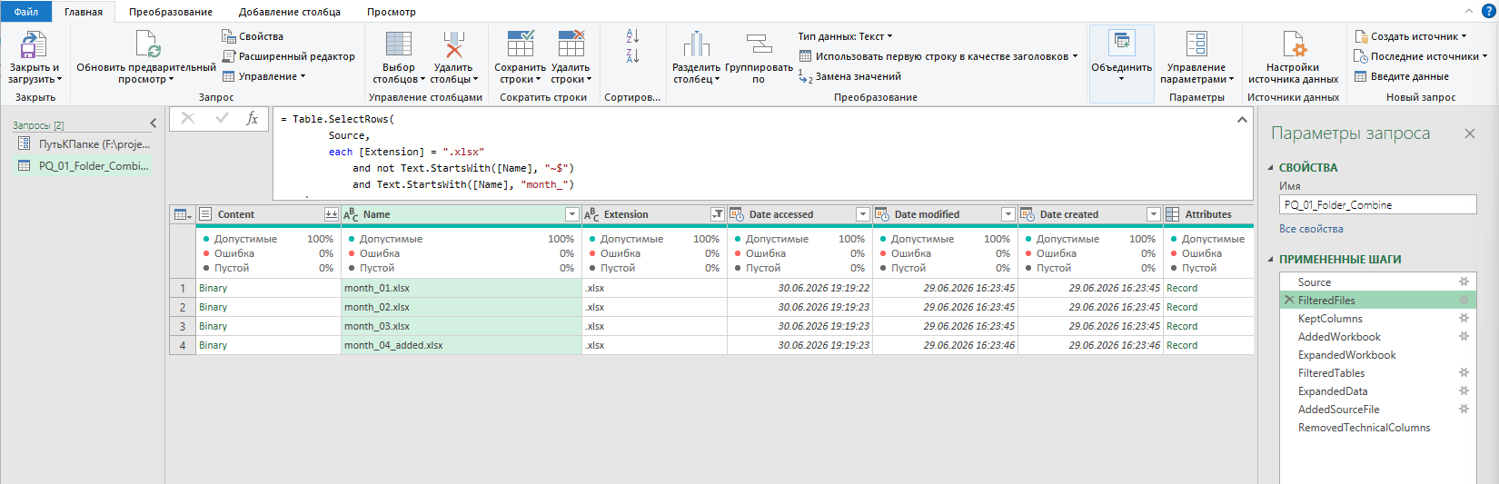The height and width of the screenshot is (484, 1499).
Task: Collapse the Queries pane with the arrow
Action: click(x=154, y=123)
